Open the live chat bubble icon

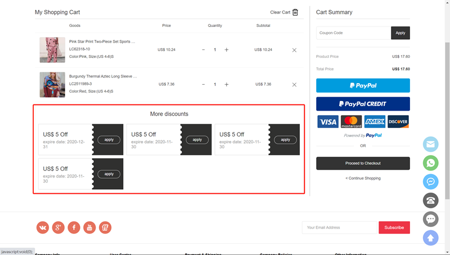click(x=430, y=219)
